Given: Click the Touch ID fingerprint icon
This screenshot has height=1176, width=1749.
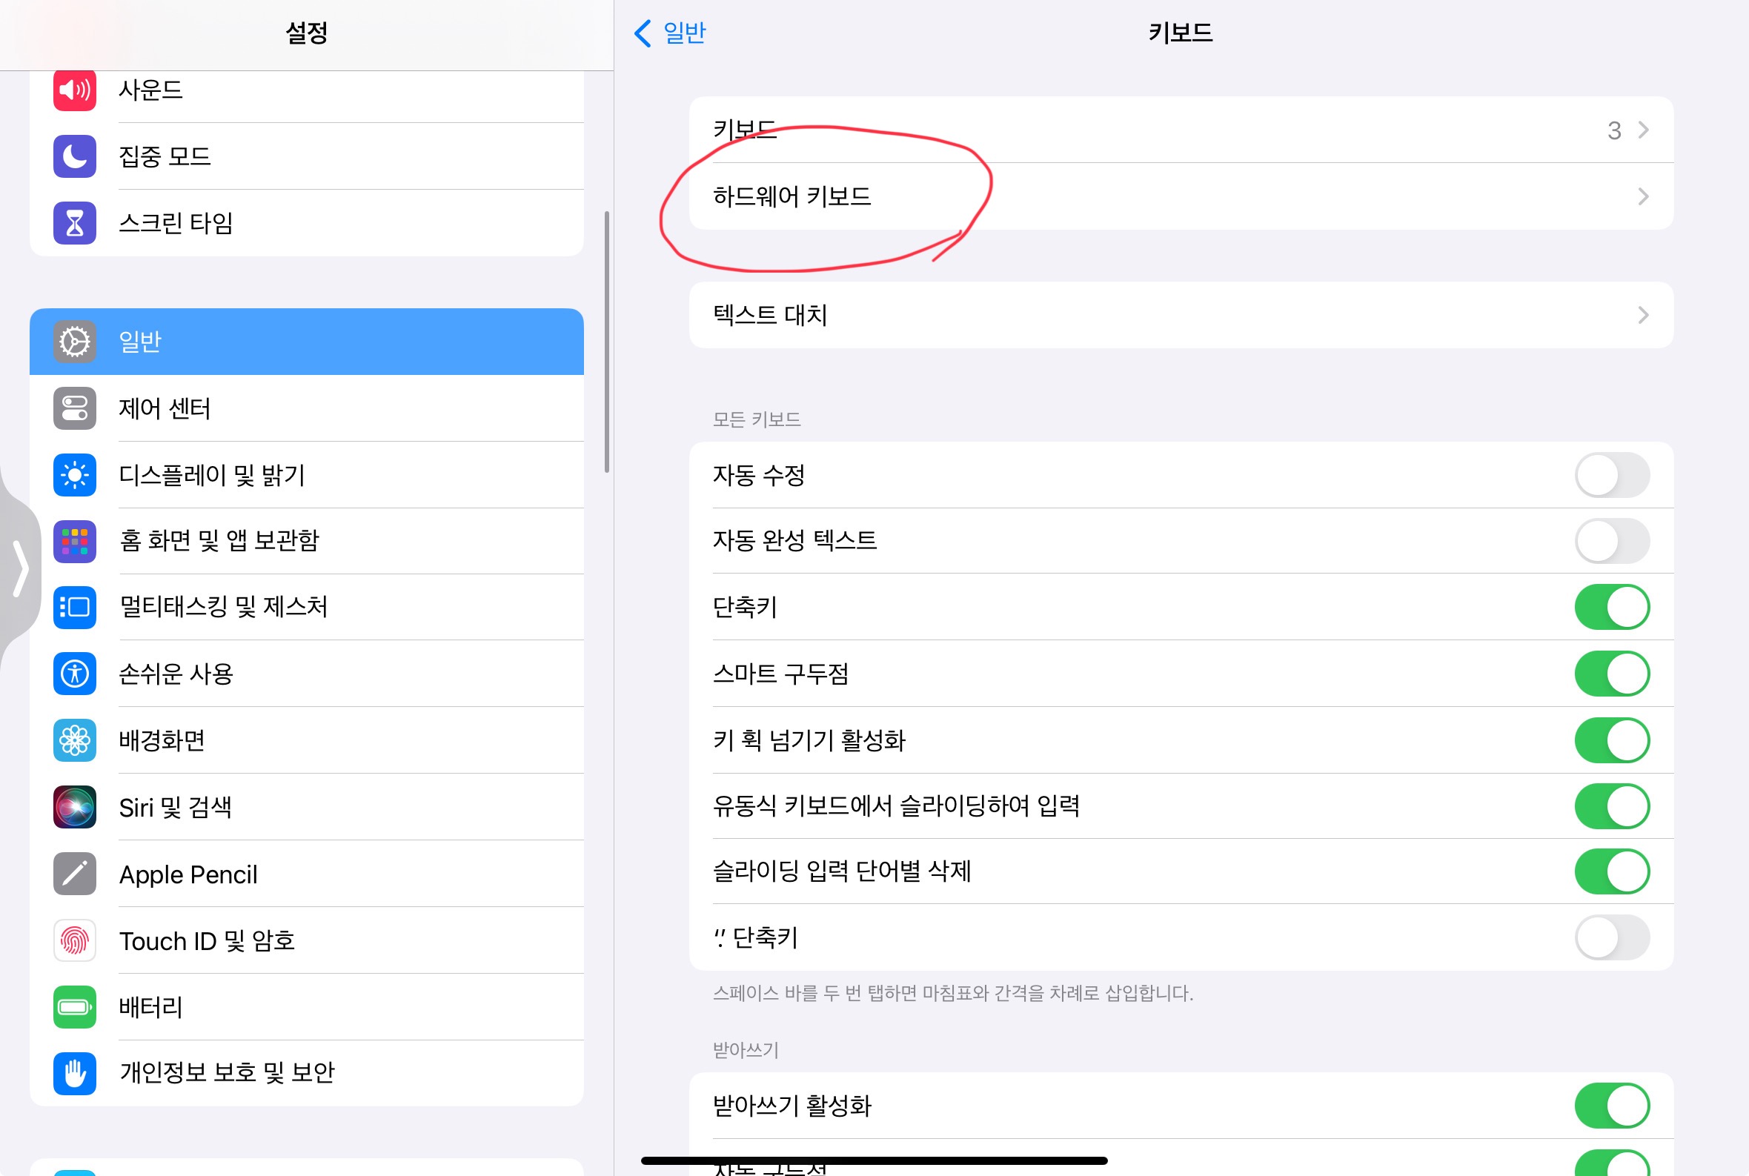Looking at the screenshot, I should pyautogui.click(x=74, y=940).
